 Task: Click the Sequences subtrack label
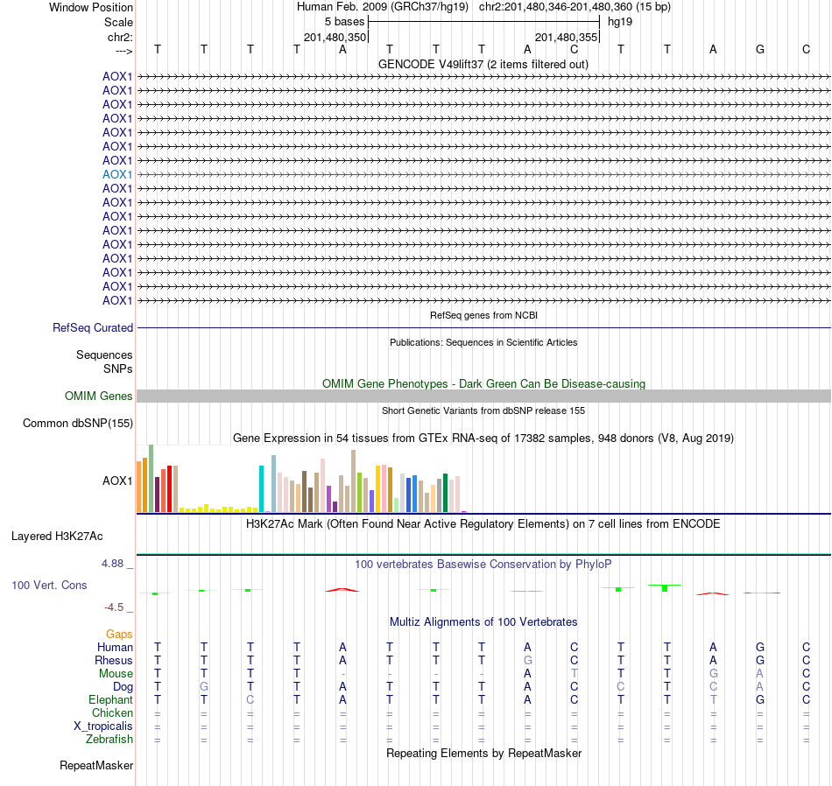click(x=104, y=354)
